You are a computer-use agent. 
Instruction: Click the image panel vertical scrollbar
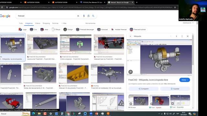coord(193,50)
